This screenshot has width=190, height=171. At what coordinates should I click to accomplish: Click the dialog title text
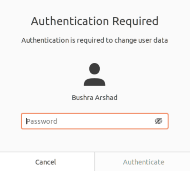click(x=95, y=21)
